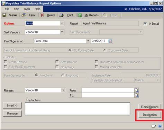Check Exclude No Activity checkbox

57,67
